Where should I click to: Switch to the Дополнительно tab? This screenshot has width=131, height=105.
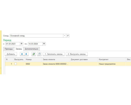click(31, 49)
